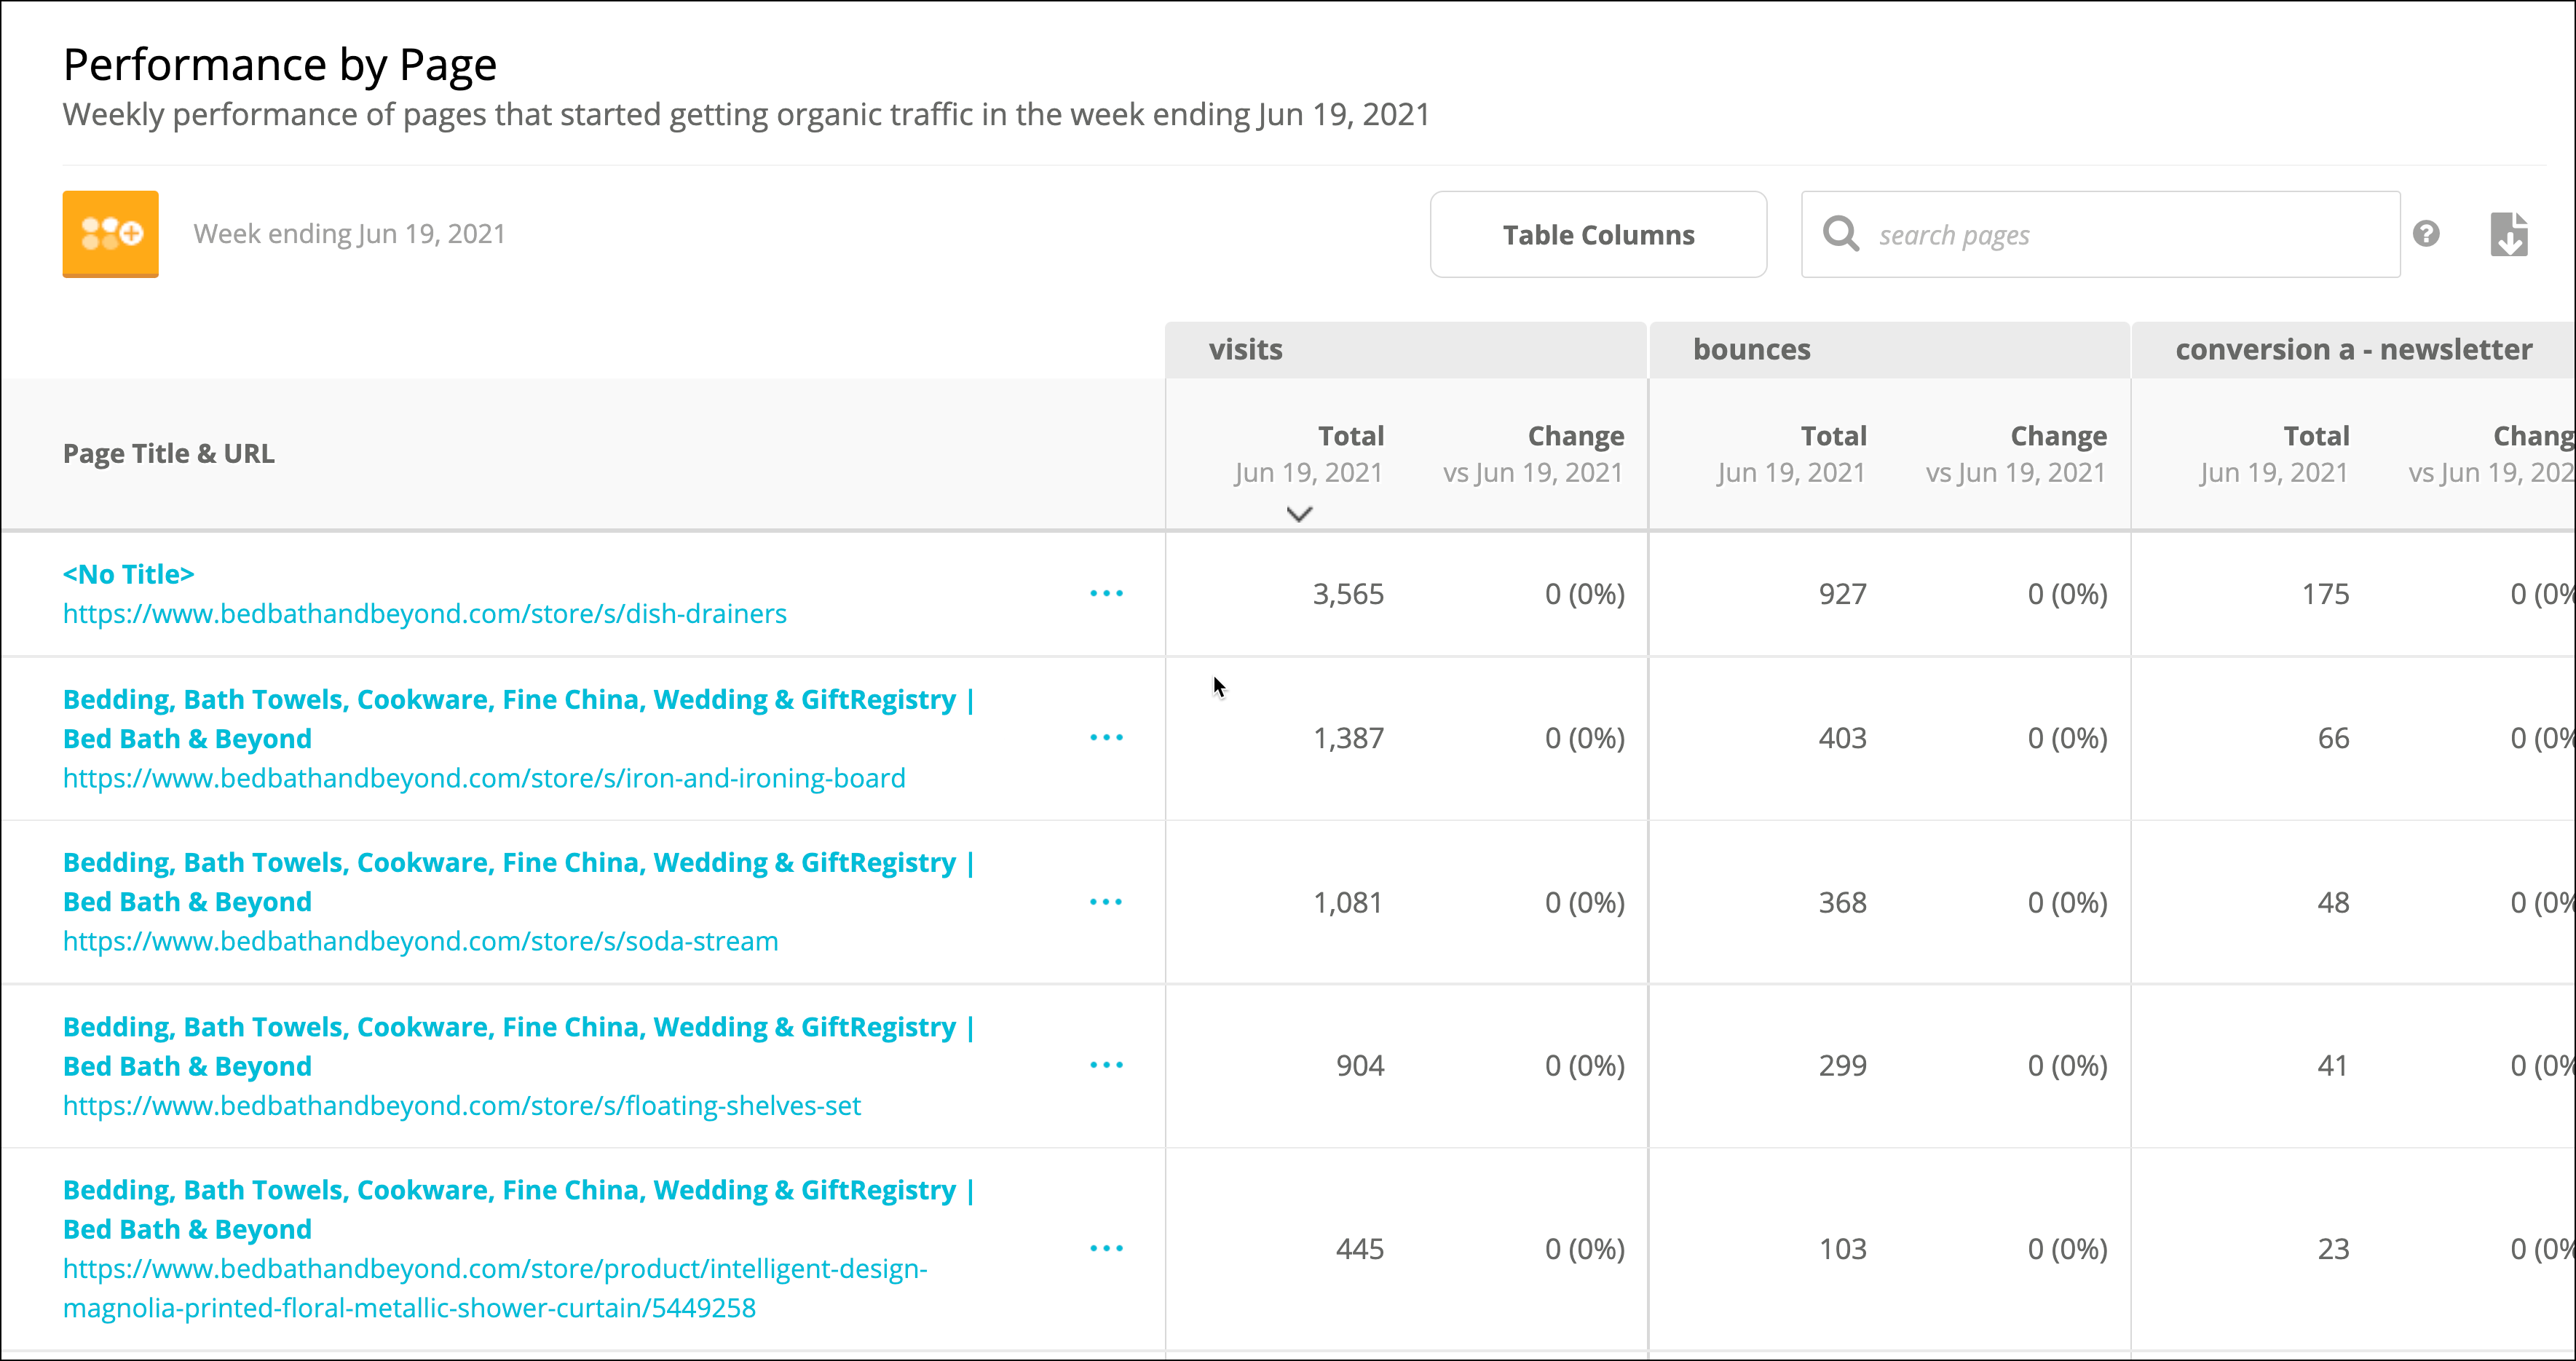Open three-dots menu for shower-curtain product row

[1106, 1248]
